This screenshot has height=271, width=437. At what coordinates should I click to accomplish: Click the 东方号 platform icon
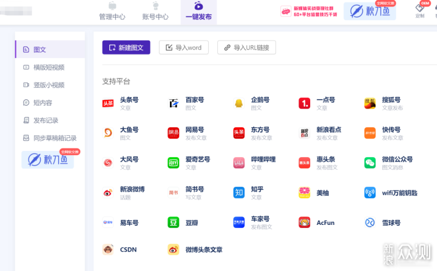pos(239,133)
